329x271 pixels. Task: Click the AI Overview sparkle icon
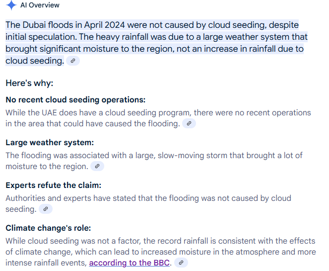(x=11, y=5)
